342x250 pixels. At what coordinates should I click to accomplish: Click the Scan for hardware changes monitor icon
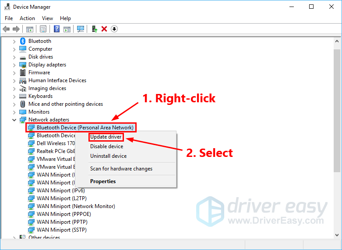[x=81, y=29]
